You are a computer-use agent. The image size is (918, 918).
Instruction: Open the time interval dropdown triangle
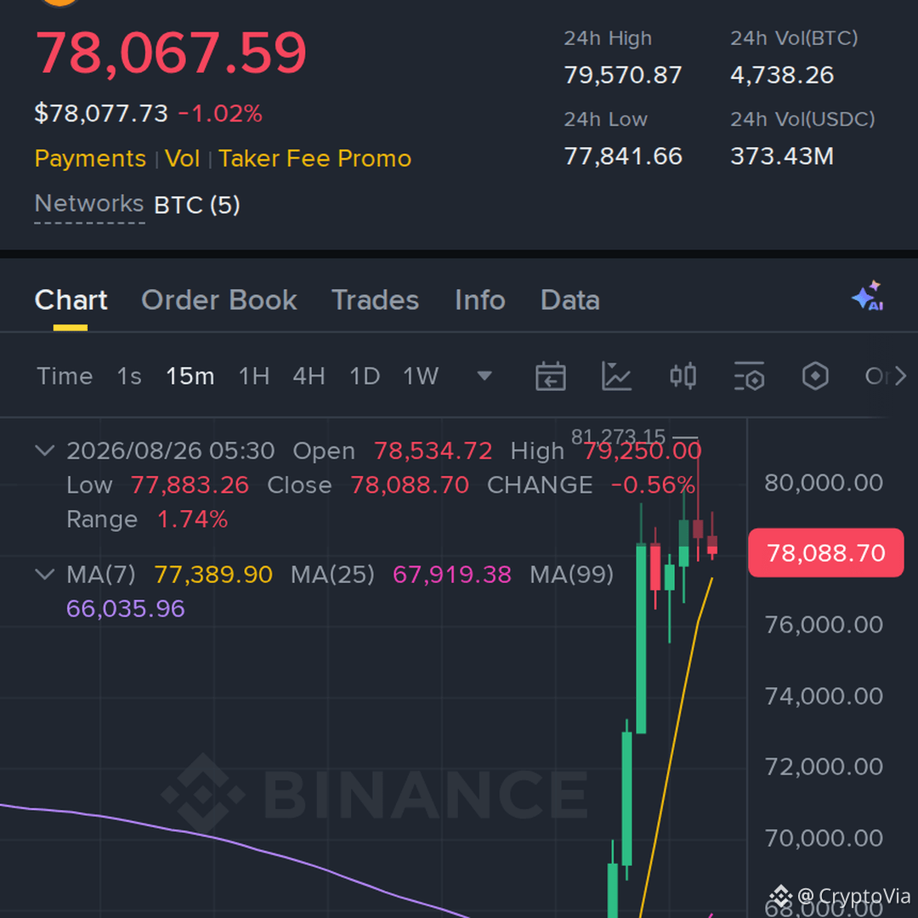pyautogui.click(x=484, y=376)
